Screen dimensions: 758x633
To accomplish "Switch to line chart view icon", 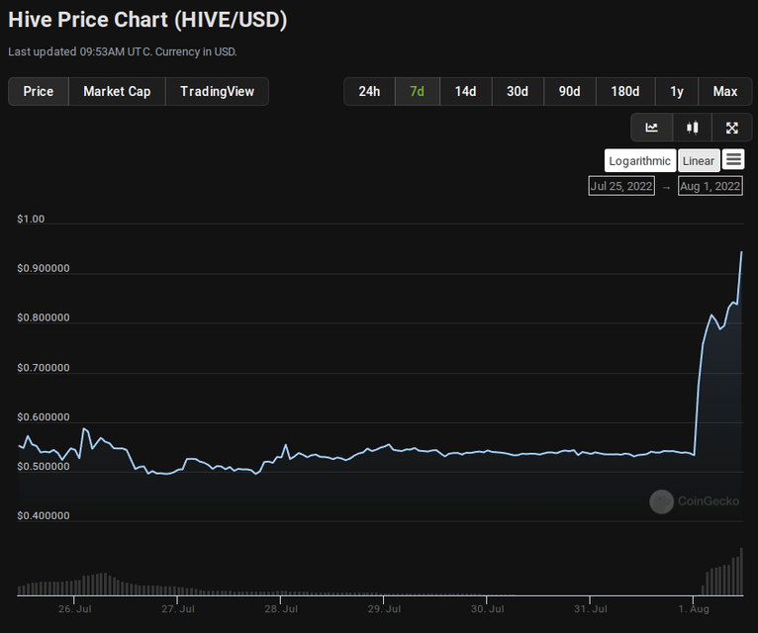I will pyautogui.click(x=651, y=128).
